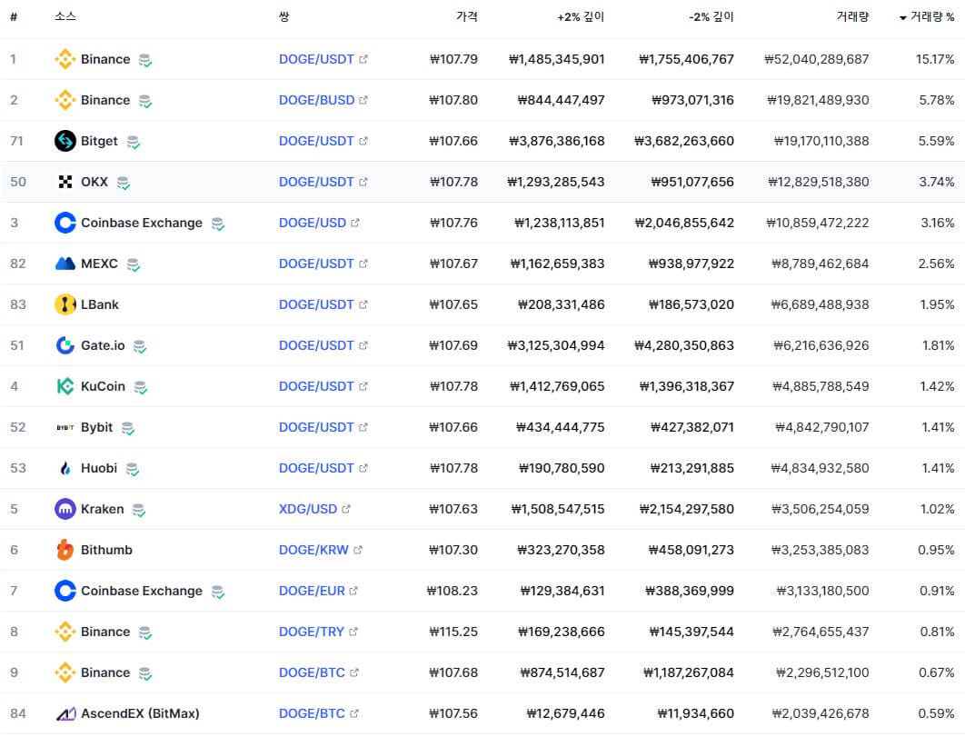The image size is (965, 737).
Task: Click Coinbase logo in DOGE/EUR row
Action: pos(65,591)
